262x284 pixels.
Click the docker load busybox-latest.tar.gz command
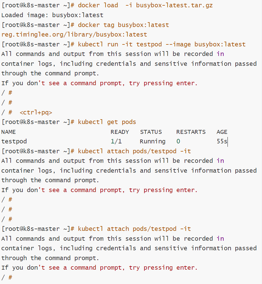(x=145, y=5)
